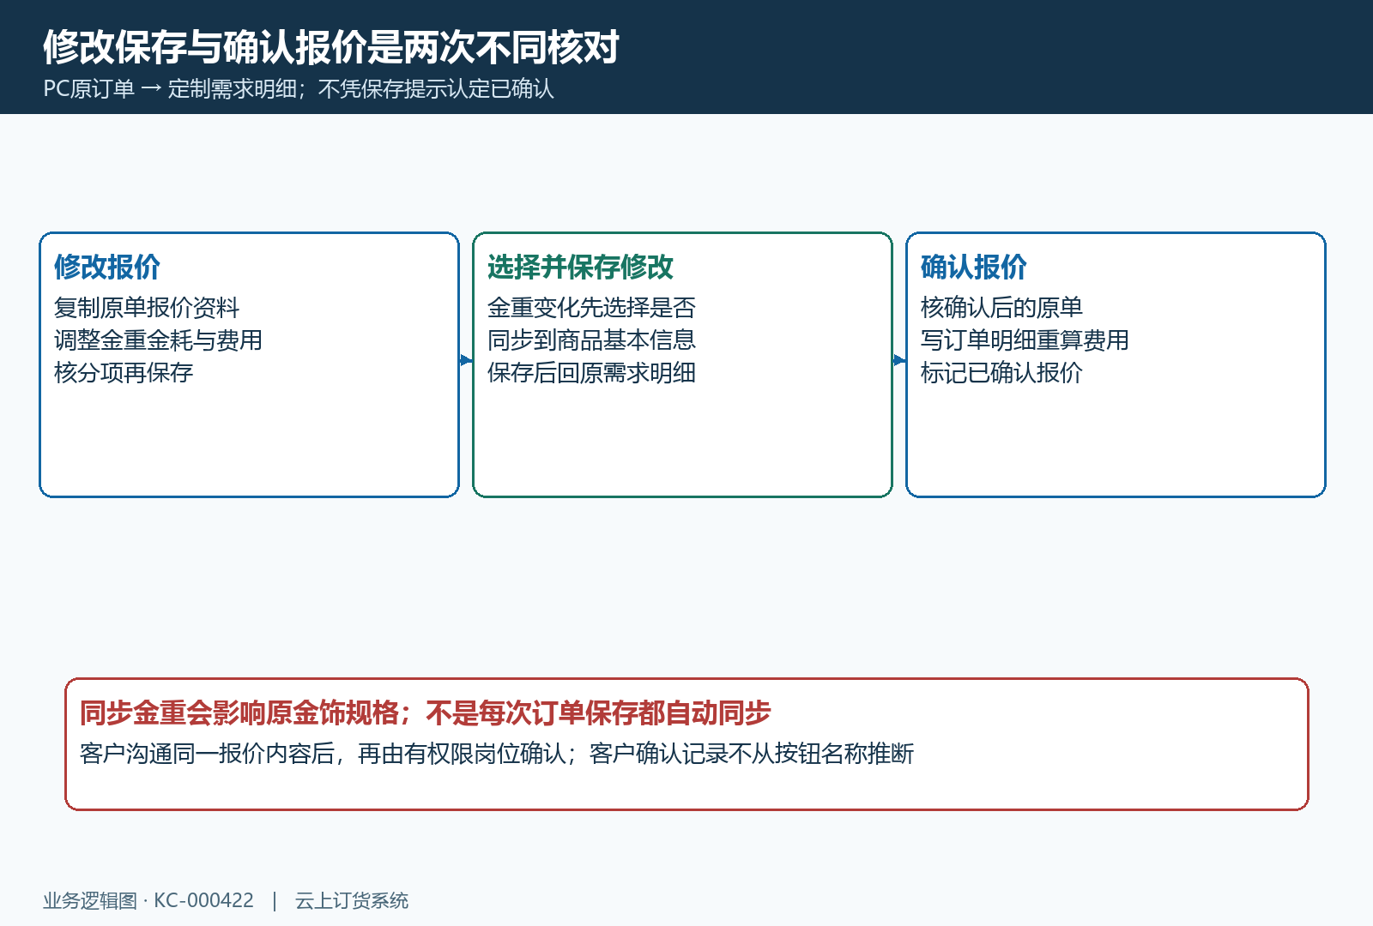Click the 修改报价 card heading
This screenshot has height=926, width=1373.
pos(107,267)
